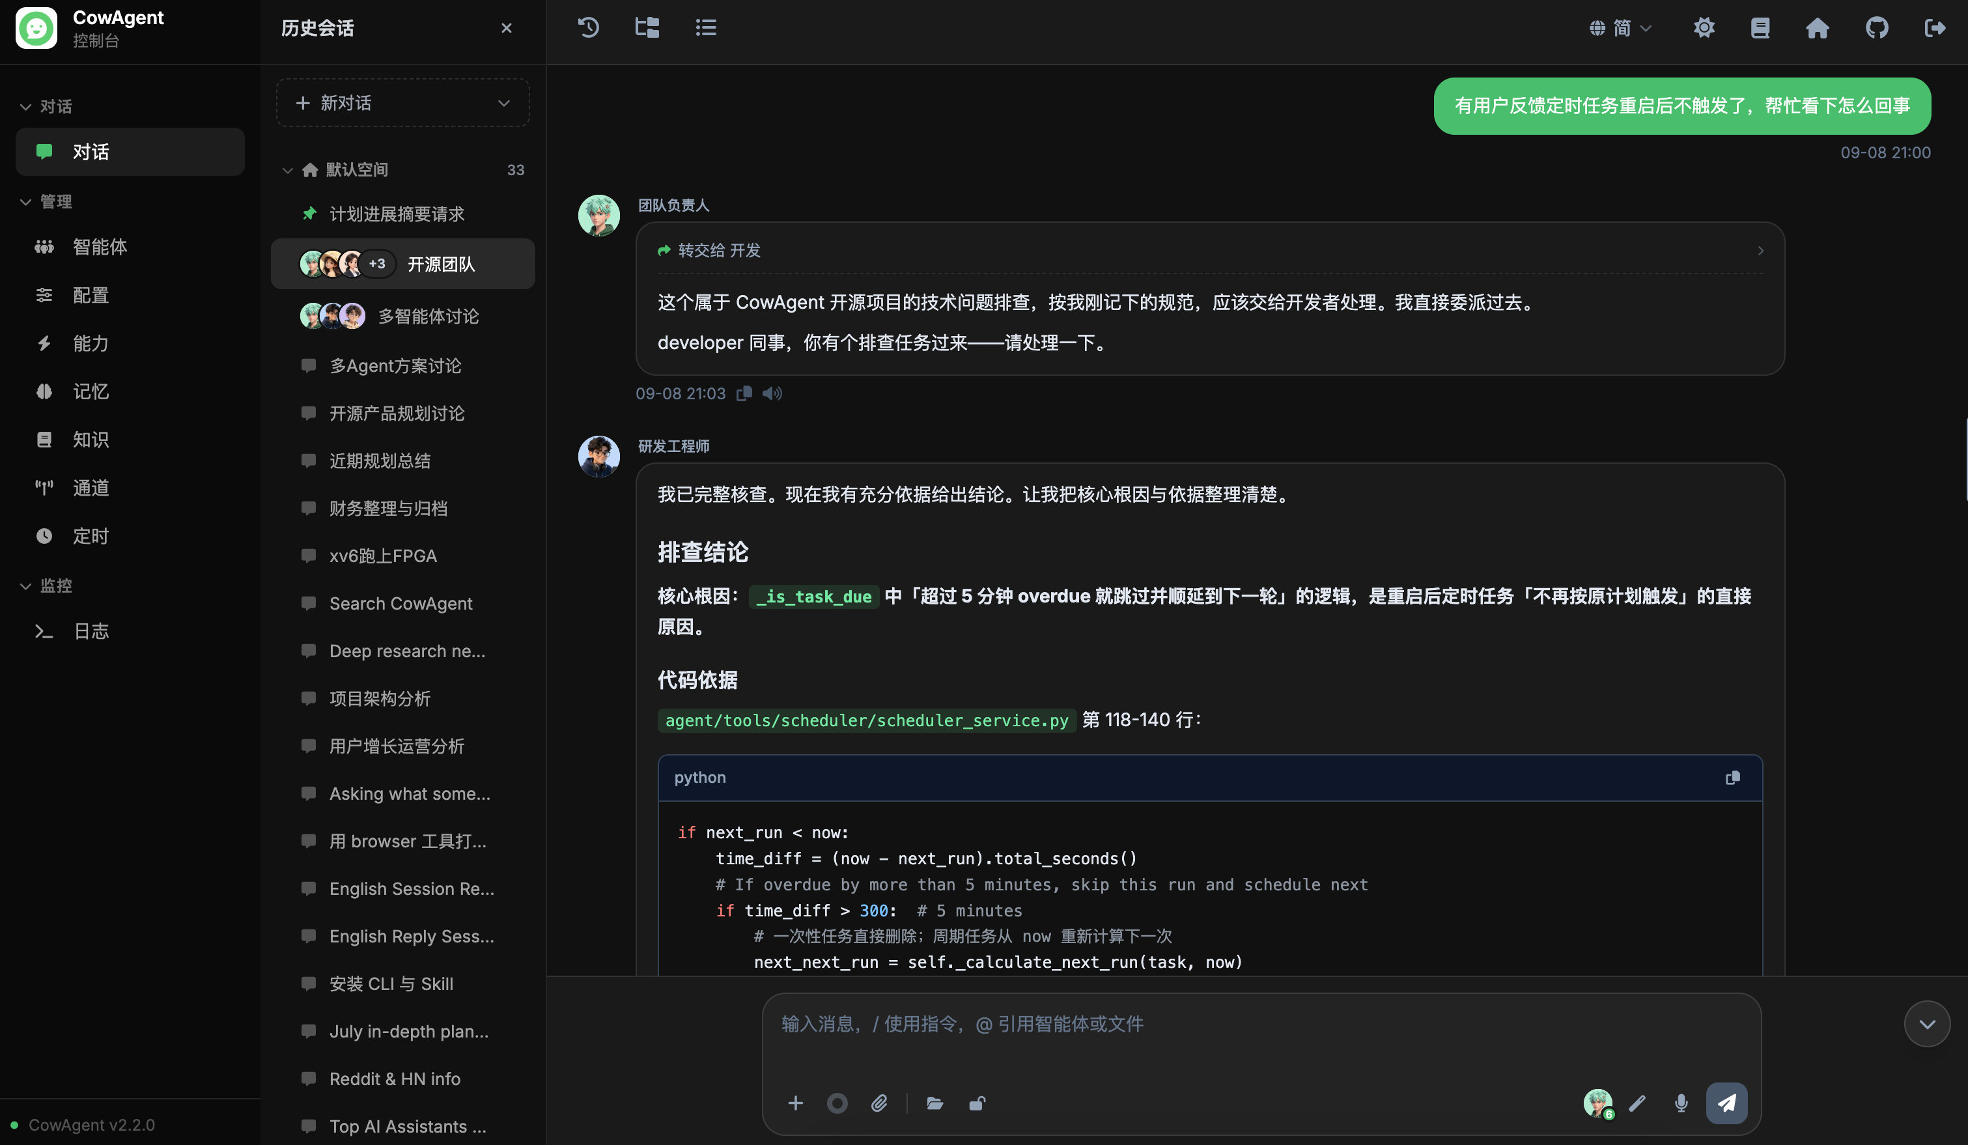Click the bulleted list icon in top toolbar

(x=706, y=28)
